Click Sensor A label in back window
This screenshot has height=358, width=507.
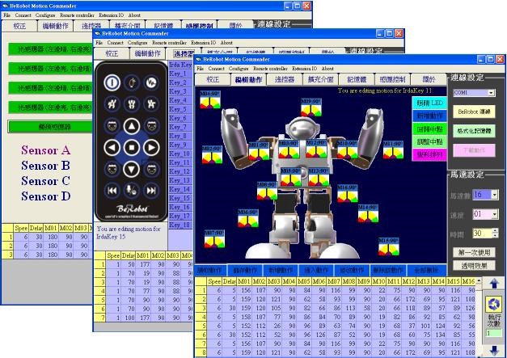coord(45,150)
